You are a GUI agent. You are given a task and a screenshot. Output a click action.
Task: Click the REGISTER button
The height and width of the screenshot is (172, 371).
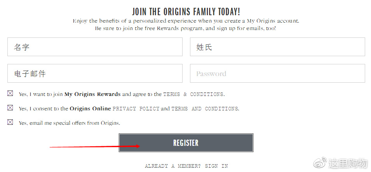186,143
